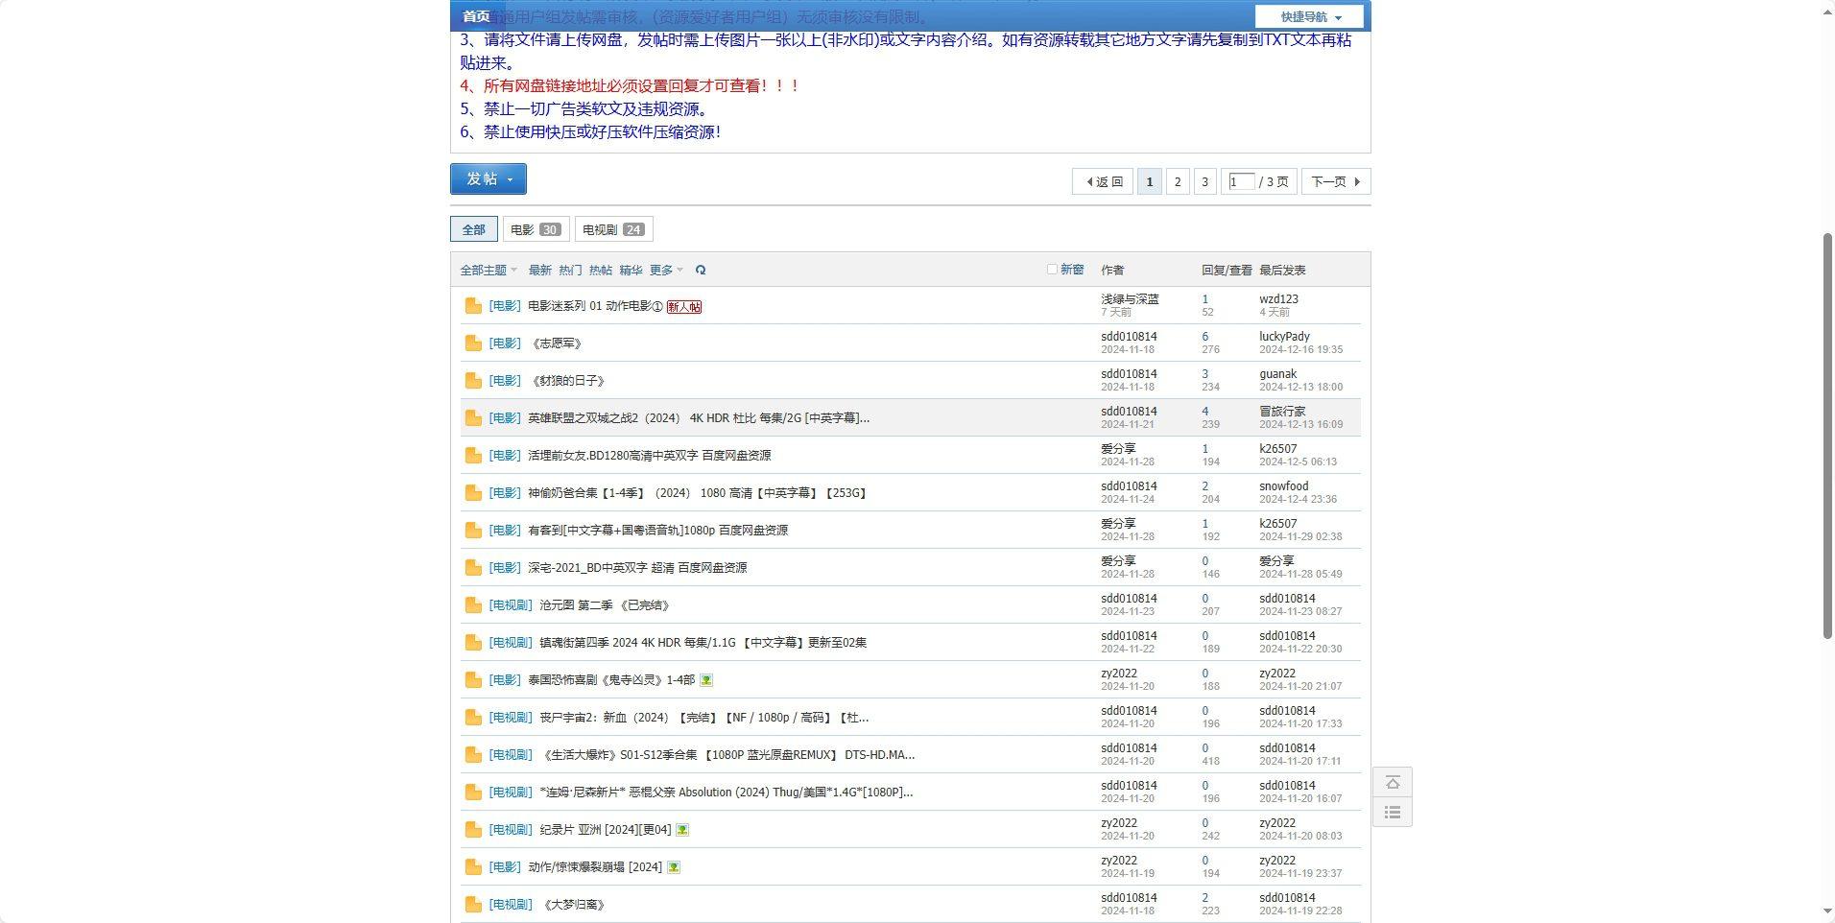Expand the 快捷导航 dropdown
1835x923 pixels.
(x=1309, y=16)
